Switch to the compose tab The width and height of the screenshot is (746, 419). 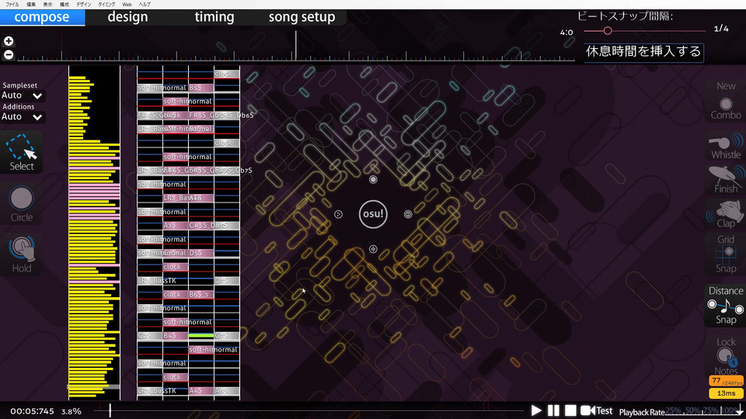pyautogui.click(x=42, y=17)
